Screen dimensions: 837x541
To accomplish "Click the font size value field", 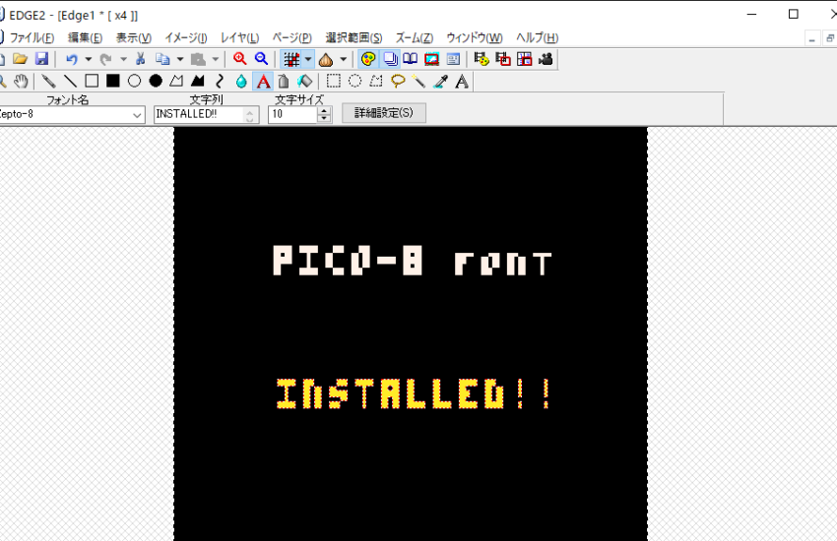I will coord(293,114).
